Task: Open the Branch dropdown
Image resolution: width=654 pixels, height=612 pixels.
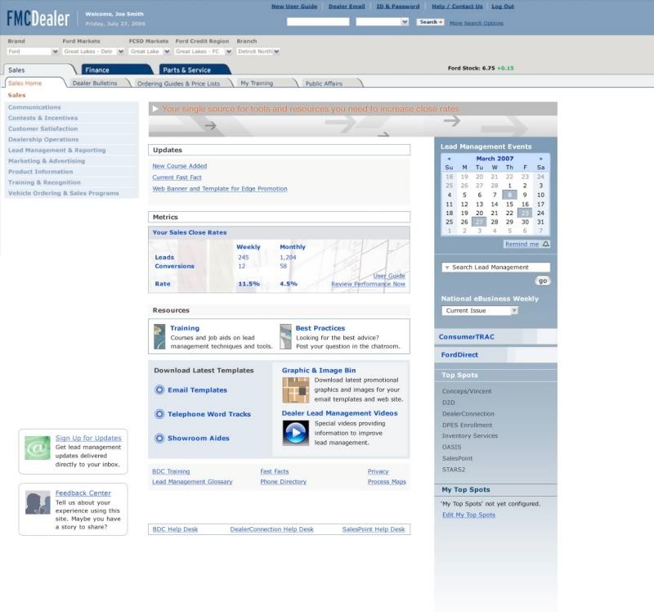Action: 258,52
